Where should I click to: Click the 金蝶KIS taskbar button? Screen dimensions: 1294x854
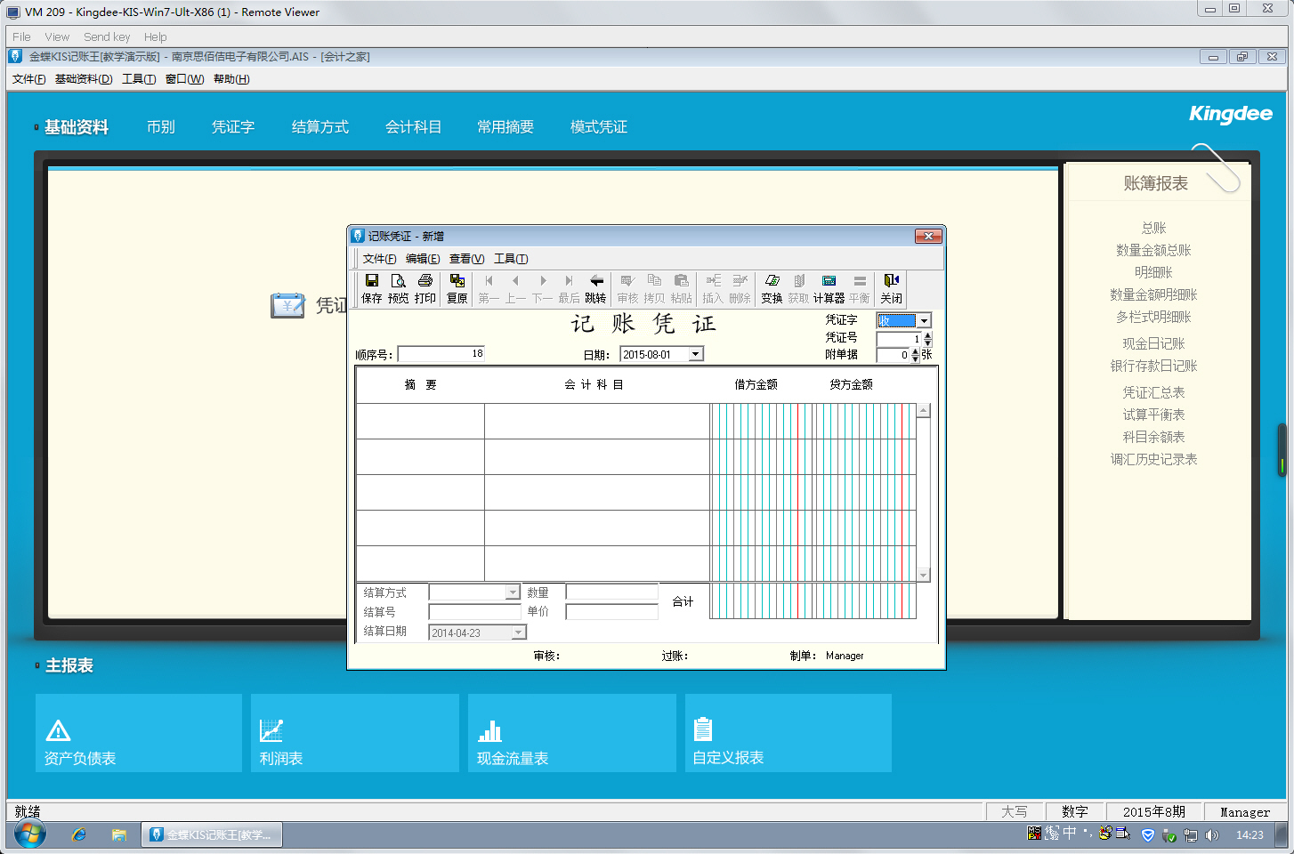click(211, 834)
